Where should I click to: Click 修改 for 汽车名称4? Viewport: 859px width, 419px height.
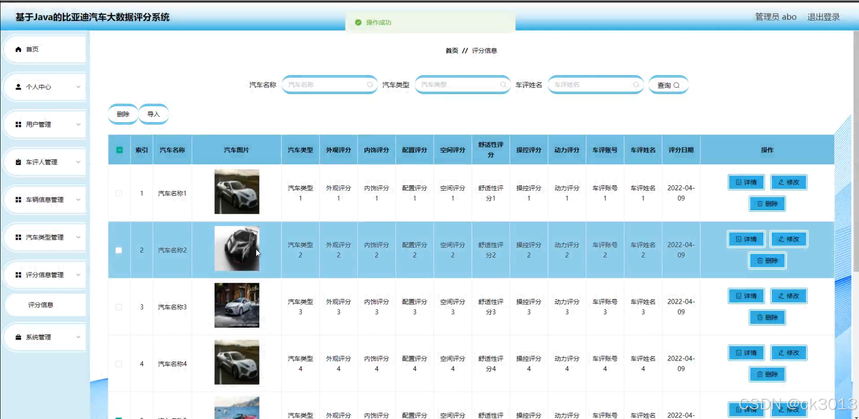click(789, 353)
